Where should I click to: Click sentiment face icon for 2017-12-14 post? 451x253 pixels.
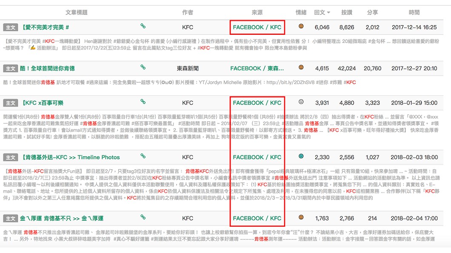(x=301, y=26)
